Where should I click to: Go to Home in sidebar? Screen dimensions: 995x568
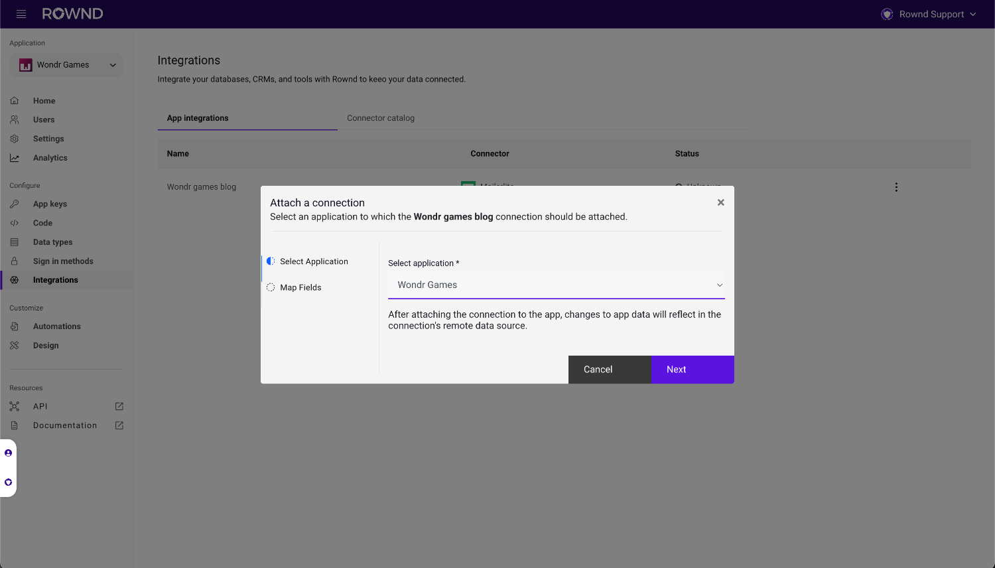44,101
